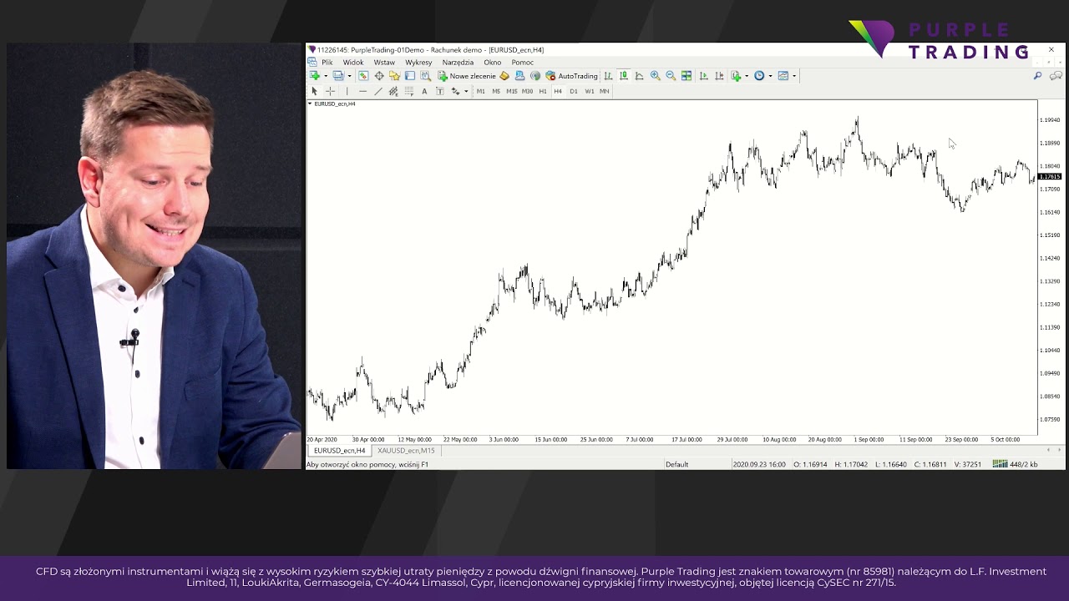The width and height of the screenshot is (1069, 601).
Task: Open the Pomoc menu
Action: pos(523,63)
